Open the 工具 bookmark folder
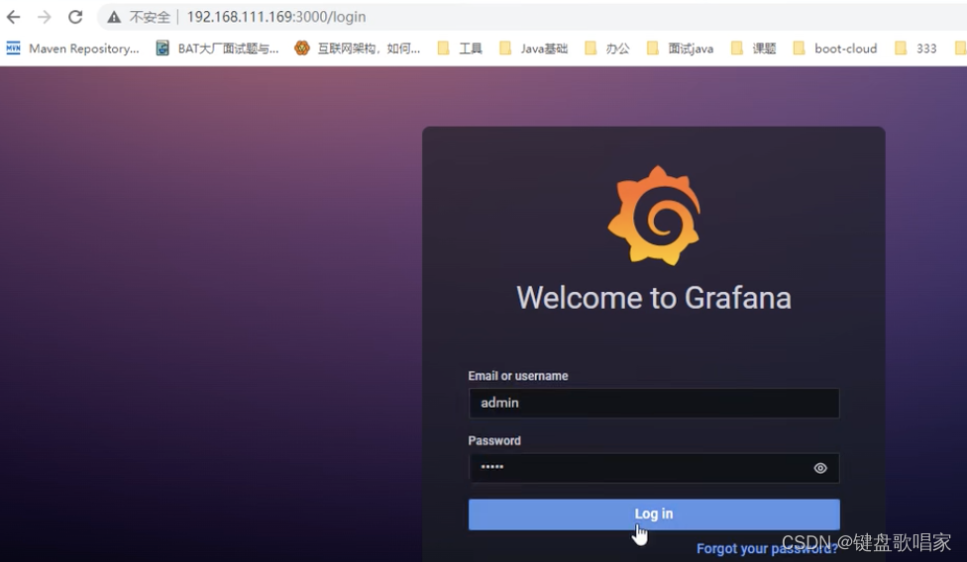 460,48
